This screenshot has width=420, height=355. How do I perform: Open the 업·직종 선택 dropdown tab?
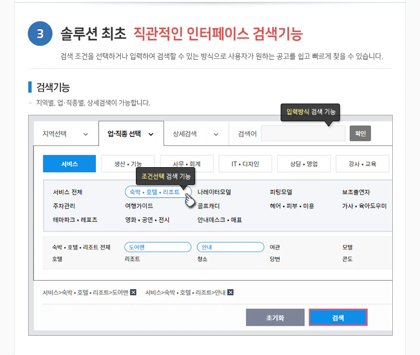tap(131, 134)
